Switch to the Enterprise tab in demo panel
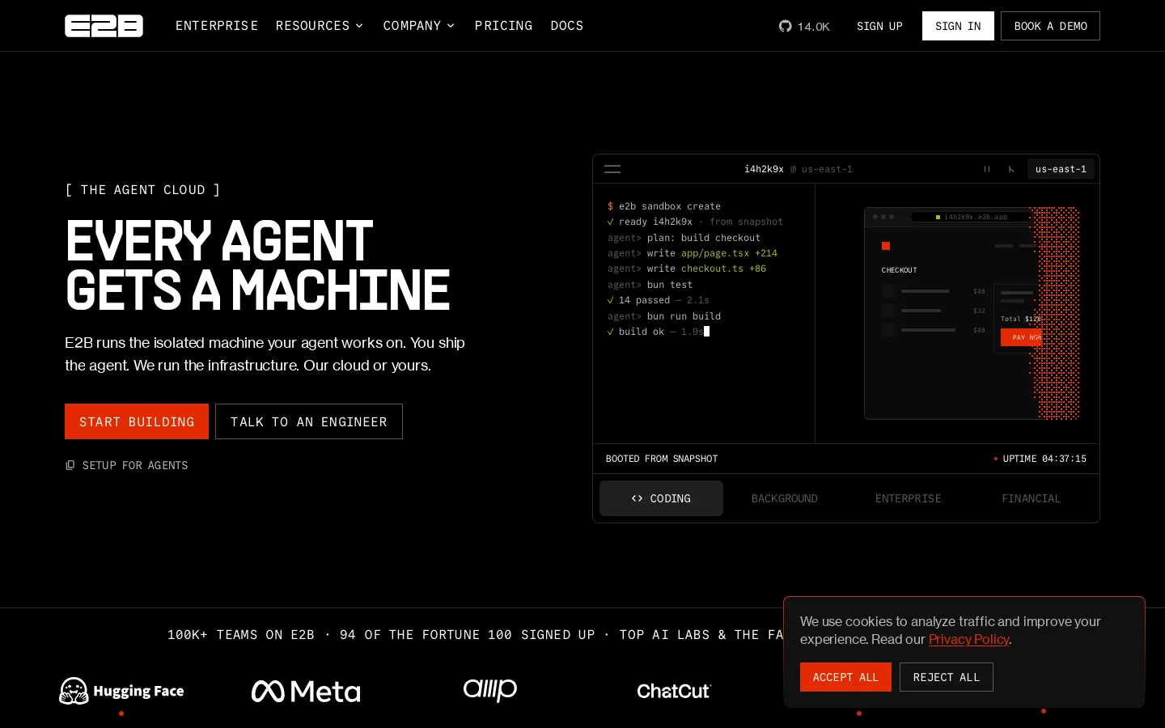The width and height of the screenshot is (1165, 728). coord(908,498)
